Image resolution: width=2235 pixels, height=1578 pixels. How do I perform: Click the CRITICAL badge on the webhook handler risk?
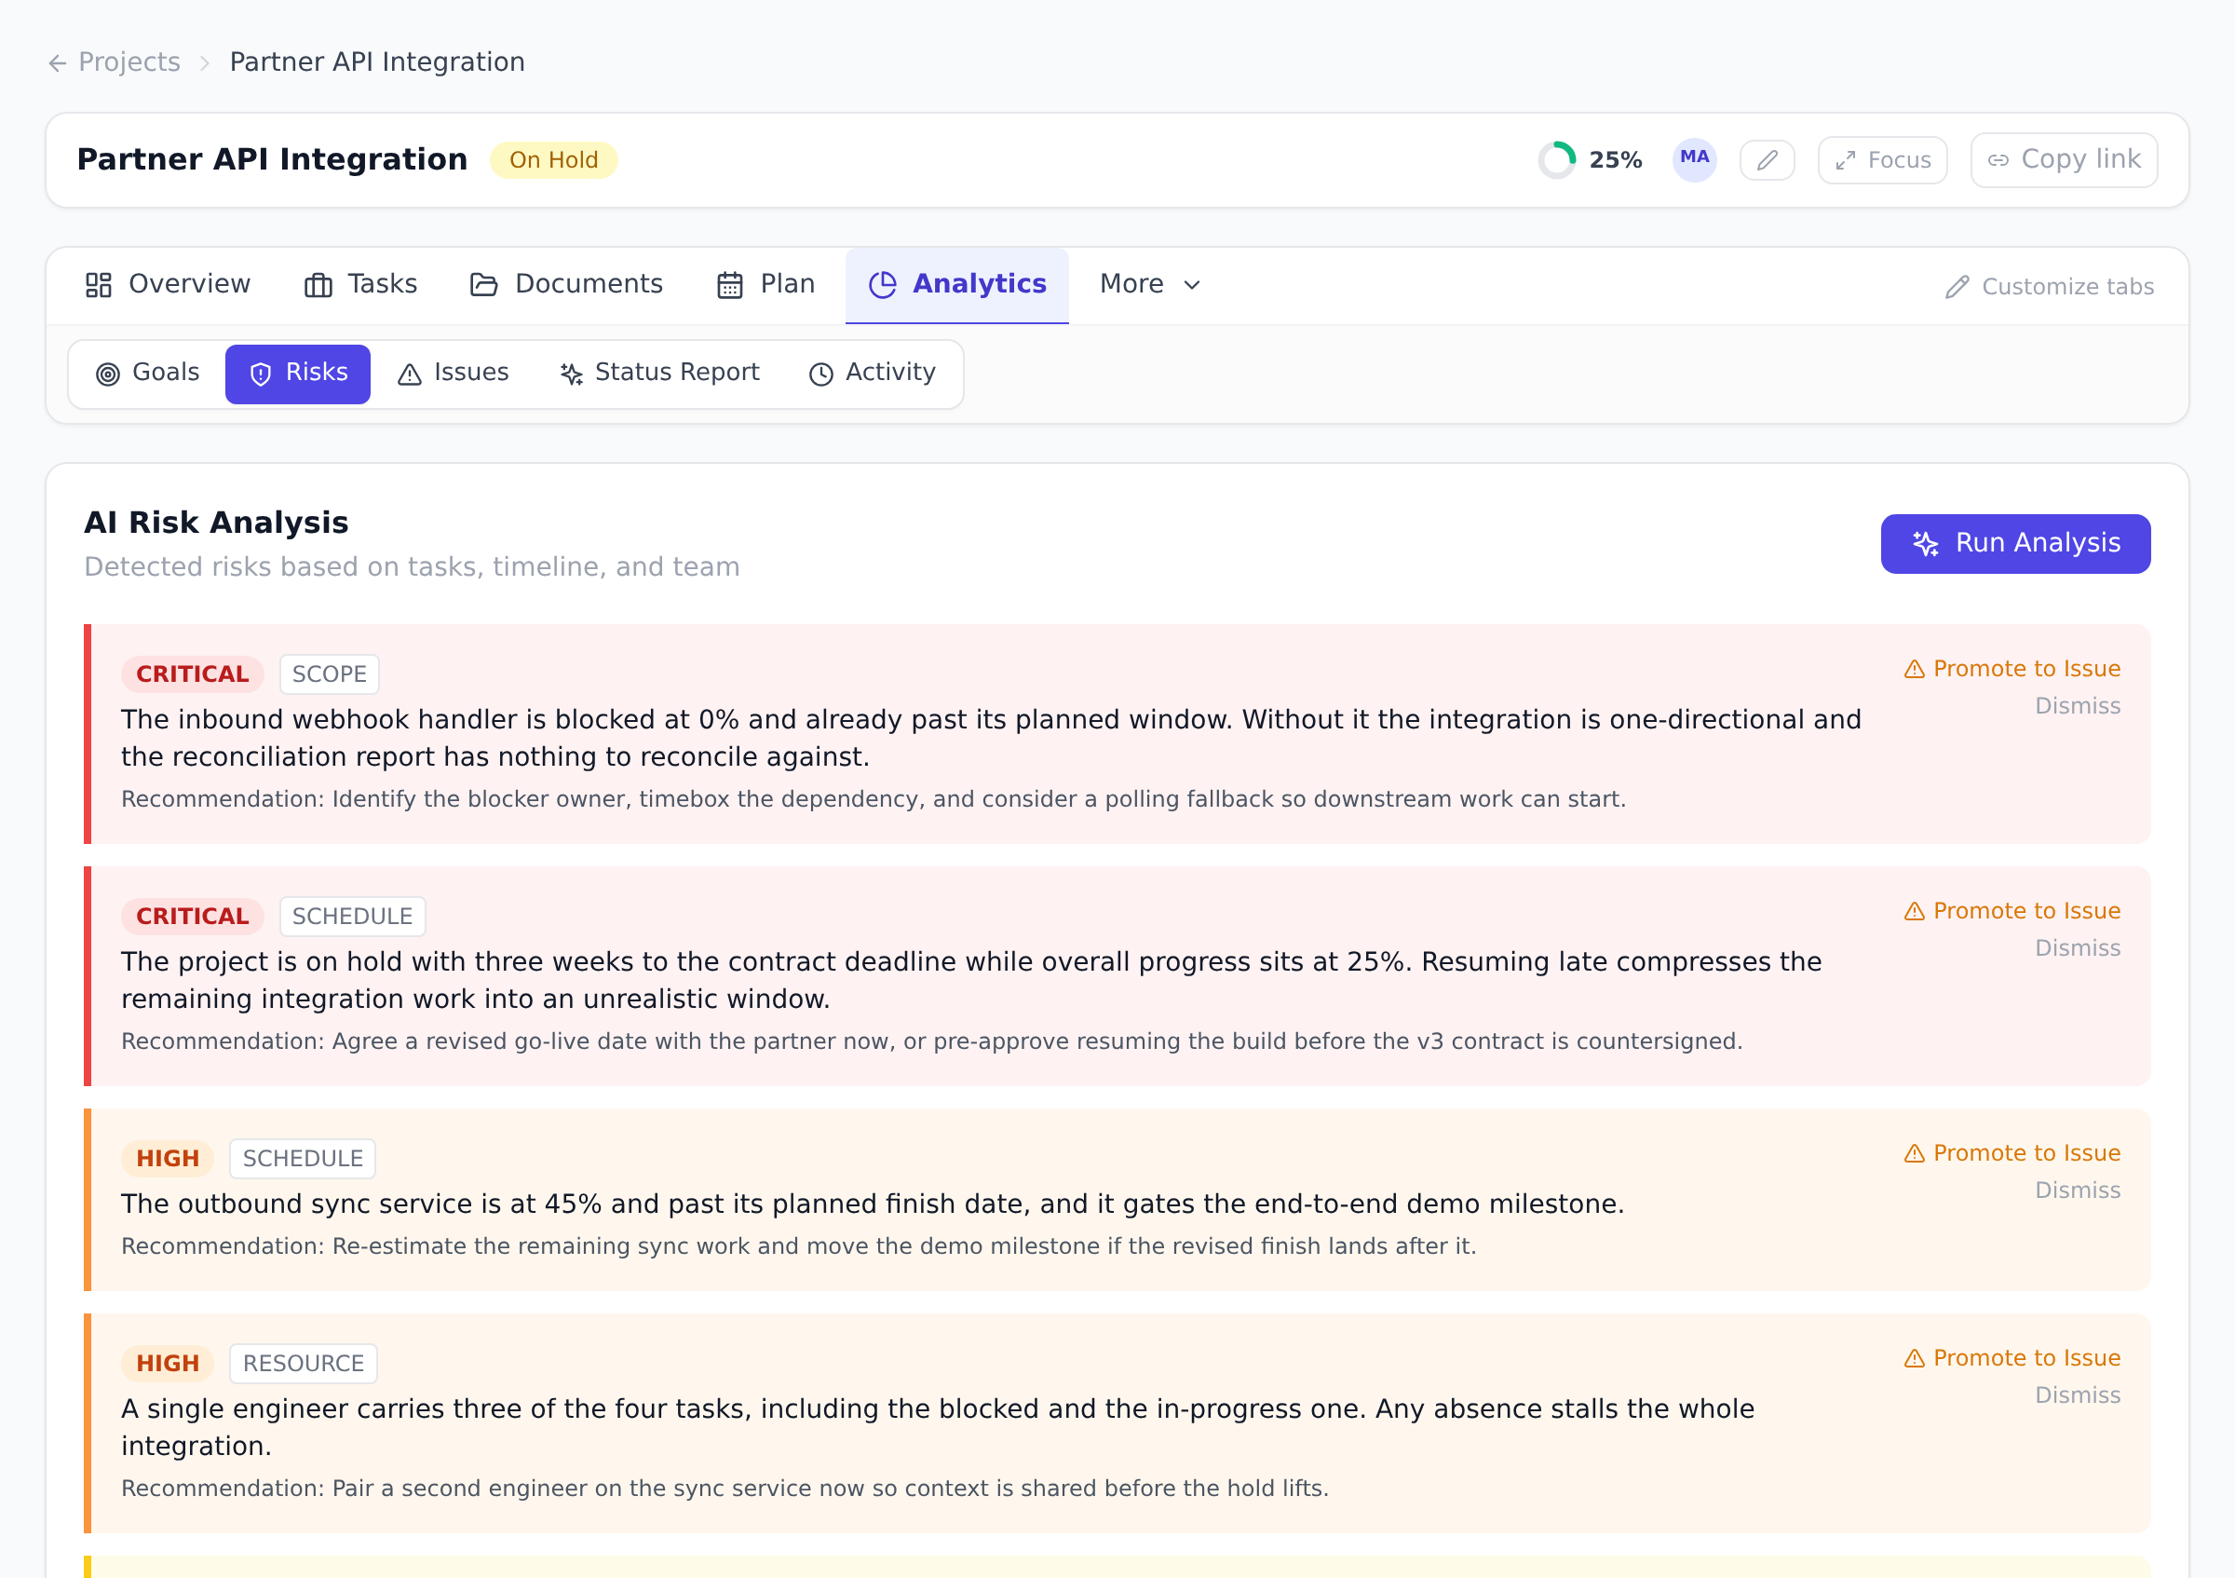coord(192,674)
